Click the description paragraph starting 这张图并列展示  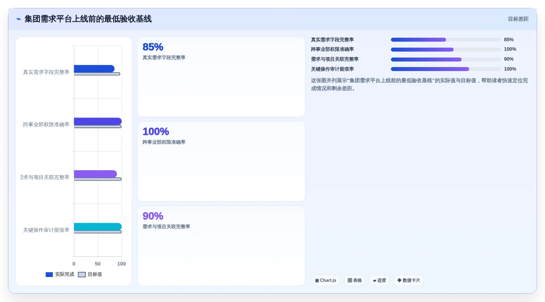pos(419,85)
